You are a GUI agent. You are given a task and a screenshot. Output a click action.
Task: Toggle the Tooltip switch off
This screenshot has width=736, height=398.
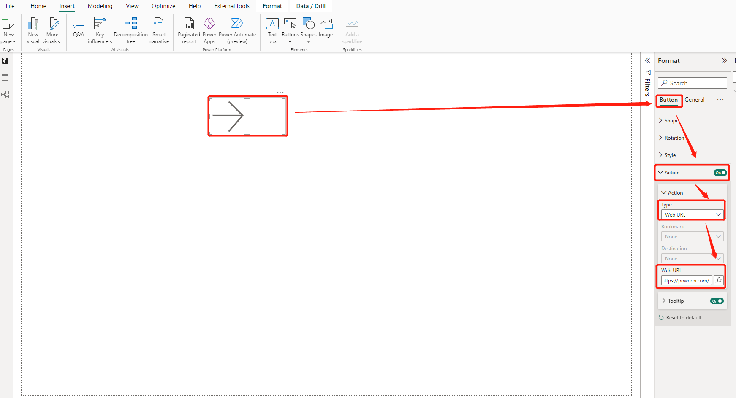pyautogui.click(x=717, y=301)
